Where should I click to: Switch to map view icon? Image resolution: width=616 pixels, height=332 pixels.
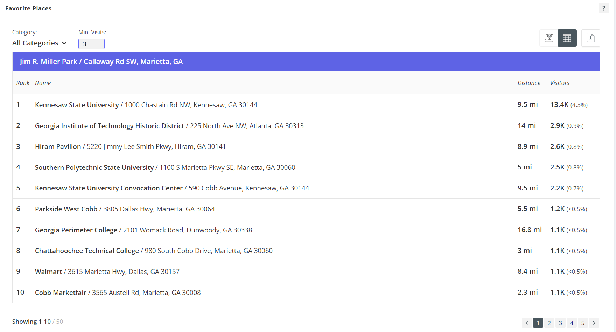(x=549, y=38)
